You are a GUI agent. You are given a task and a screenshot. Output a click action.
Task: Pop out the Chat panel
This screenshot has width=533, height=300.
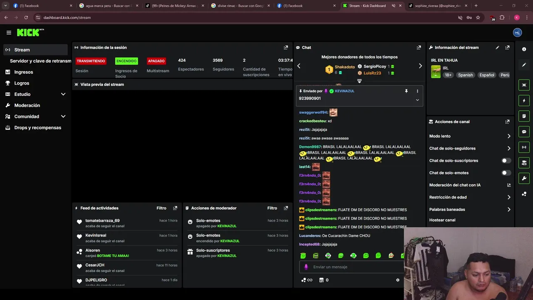419,47
